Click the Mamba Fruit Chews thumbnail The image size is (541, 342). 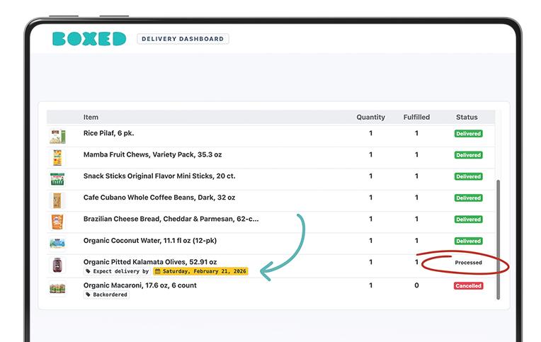click(x=57, y=158)
